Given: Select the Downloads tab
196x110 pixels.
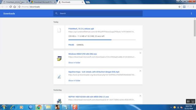Looking at the screenshot, I should pos(71,2).
